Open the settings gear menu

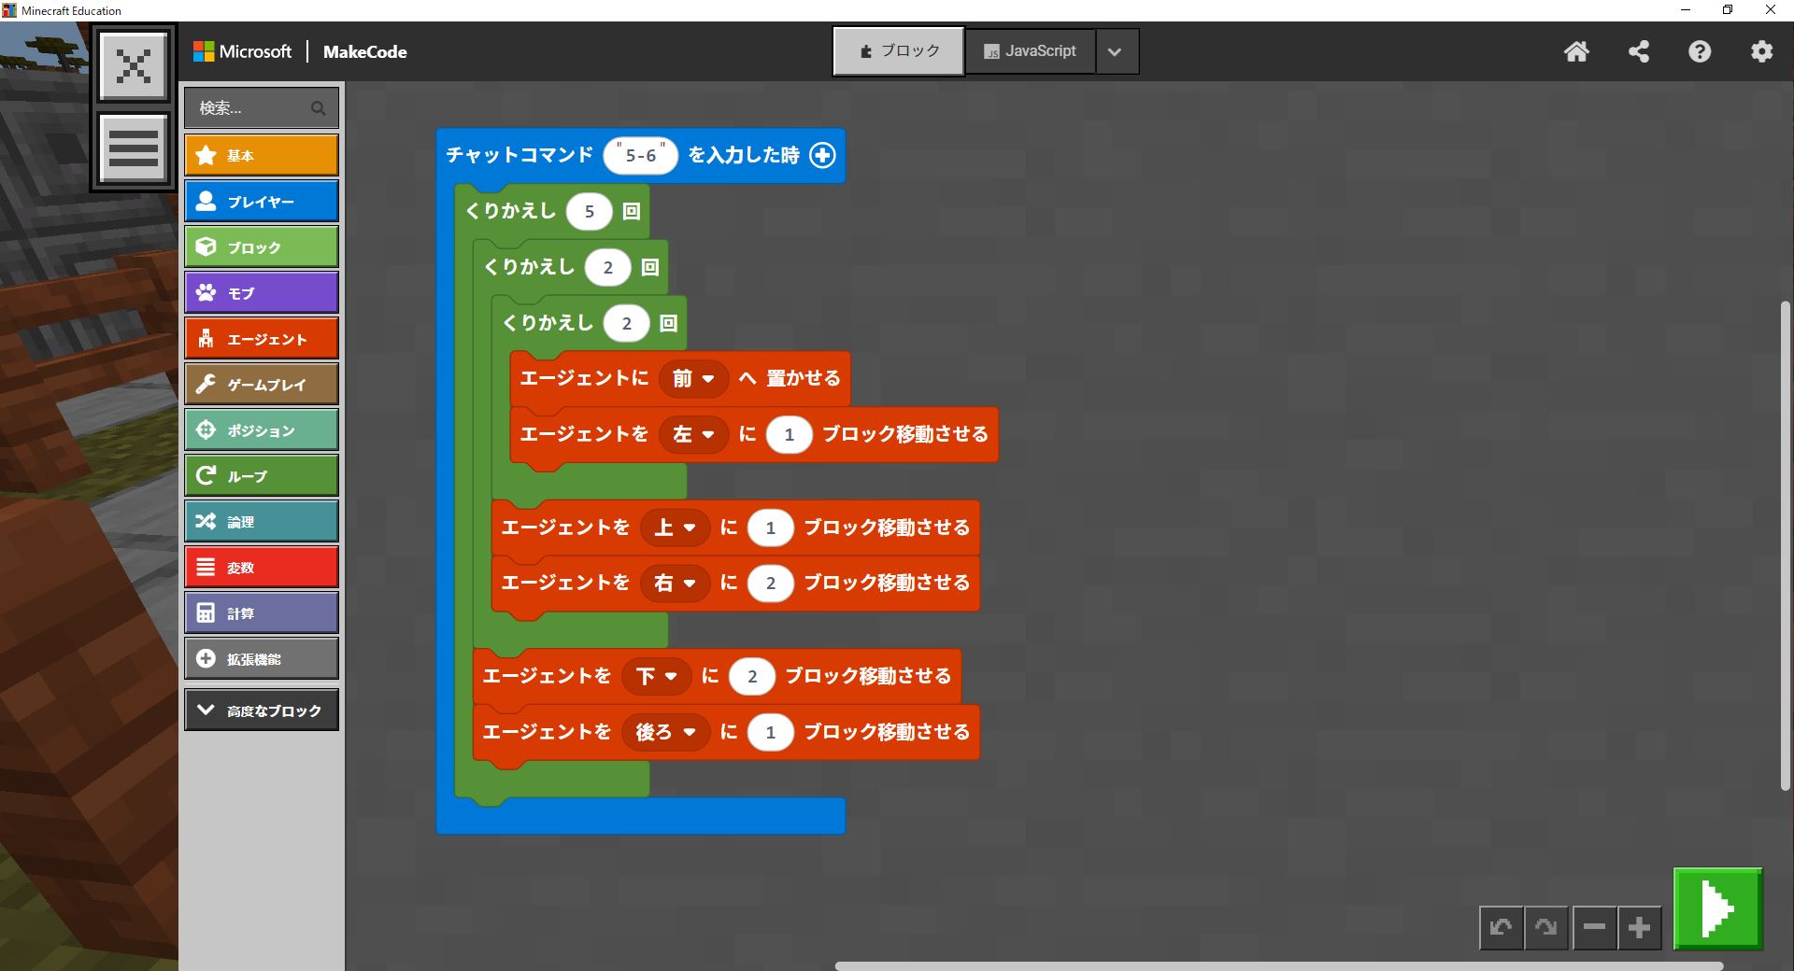tap(1761, 51)
